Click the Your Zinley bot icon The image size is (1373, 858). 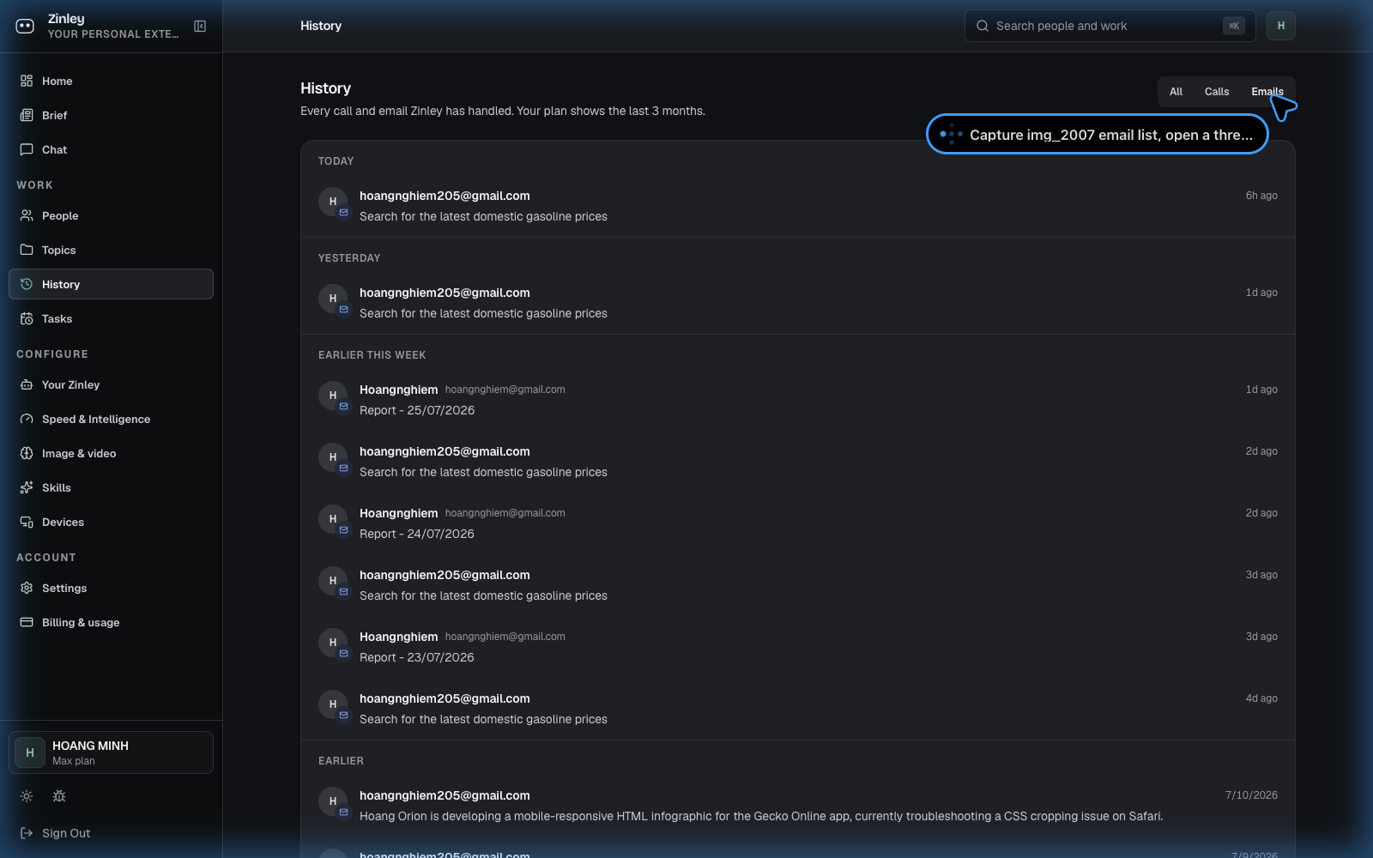point(27,384)
